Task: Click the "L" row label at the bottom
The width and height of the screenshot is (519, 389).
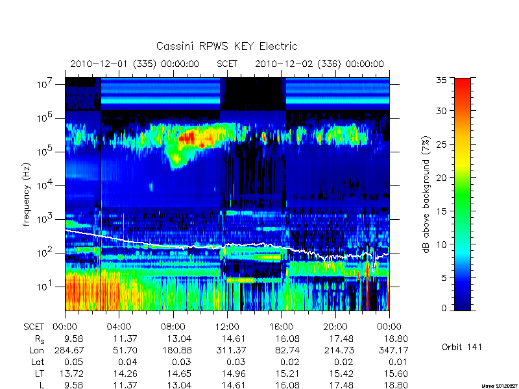Action: pyautogui.click(x=42, y=385)
